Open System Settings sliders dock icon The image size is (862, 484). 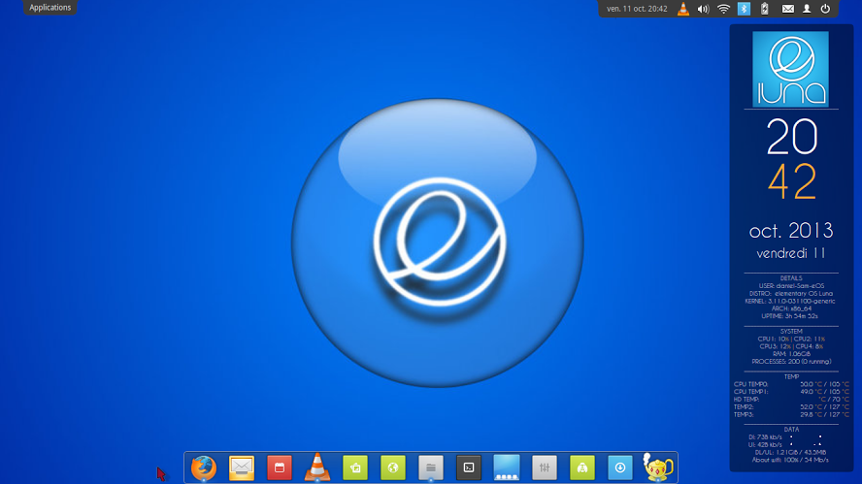[x=545, y=468]
